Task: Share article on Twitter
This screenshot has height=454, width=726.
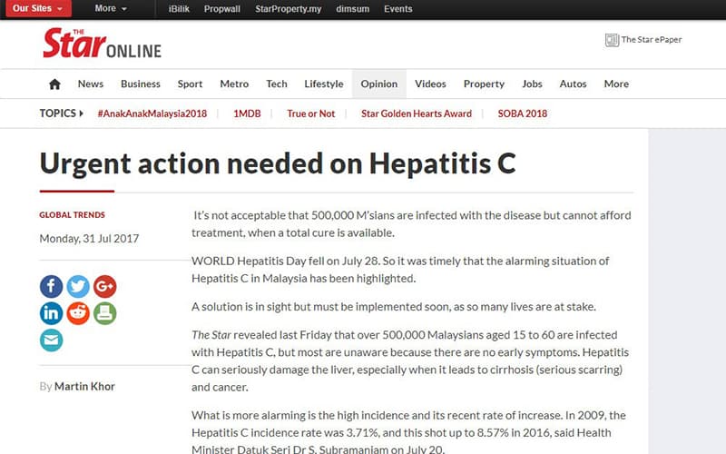Action: 78,286
